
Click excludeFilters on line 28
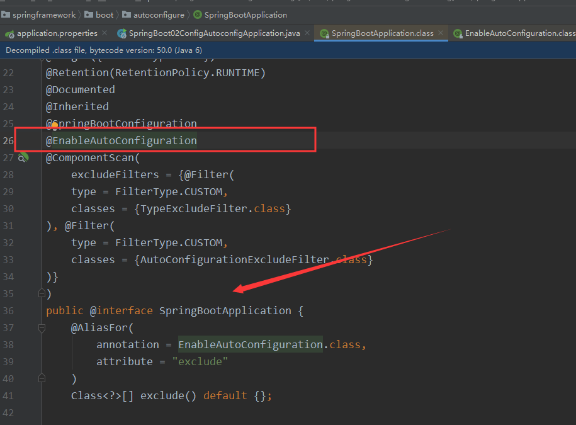pos(115,174)
